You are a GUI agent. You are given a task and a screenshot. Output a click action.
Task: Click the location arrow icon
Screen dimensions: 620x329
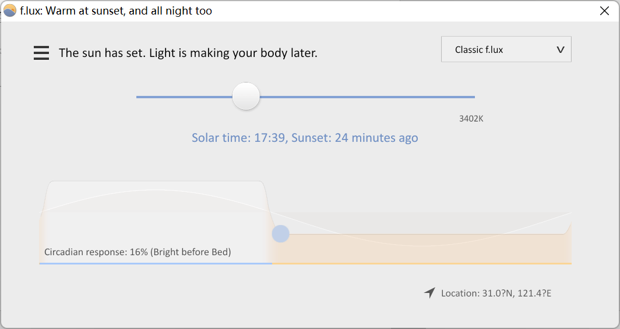click(430, 293)
